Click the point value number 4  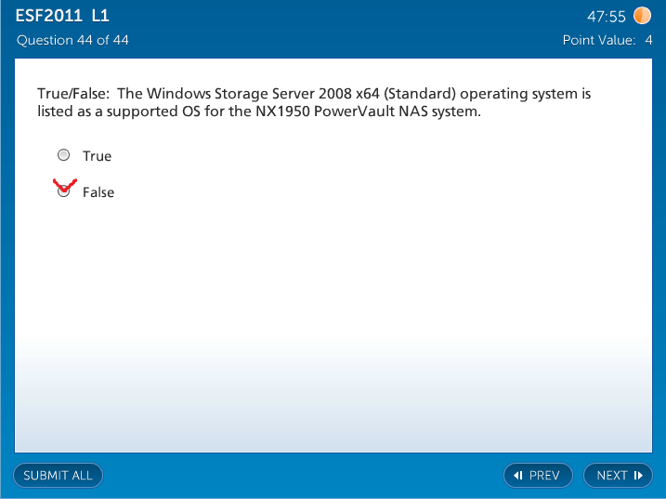pyautogui.click(x=648, y=40)
